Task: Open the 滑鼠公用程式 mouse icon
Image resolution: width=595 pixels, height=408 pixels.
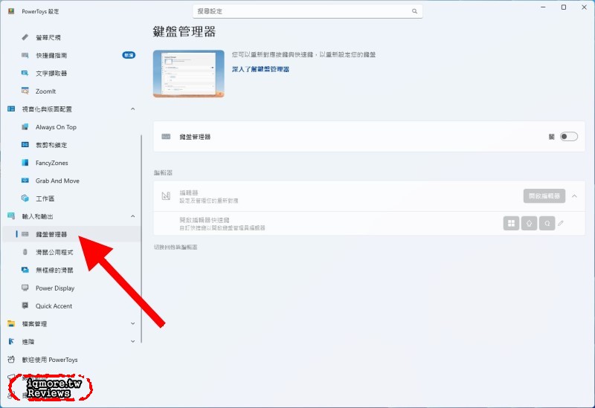Action: (25, 252)
